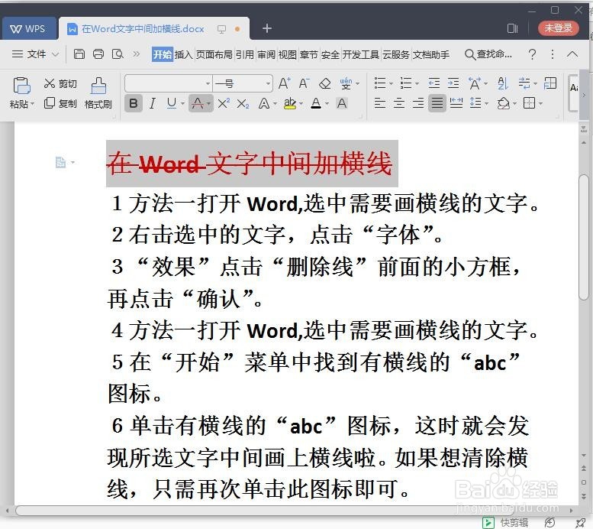Image resolution: width=593 pixels, height=529 pixels.
Task: Click the character shading A icon
Action: (342, 103)
